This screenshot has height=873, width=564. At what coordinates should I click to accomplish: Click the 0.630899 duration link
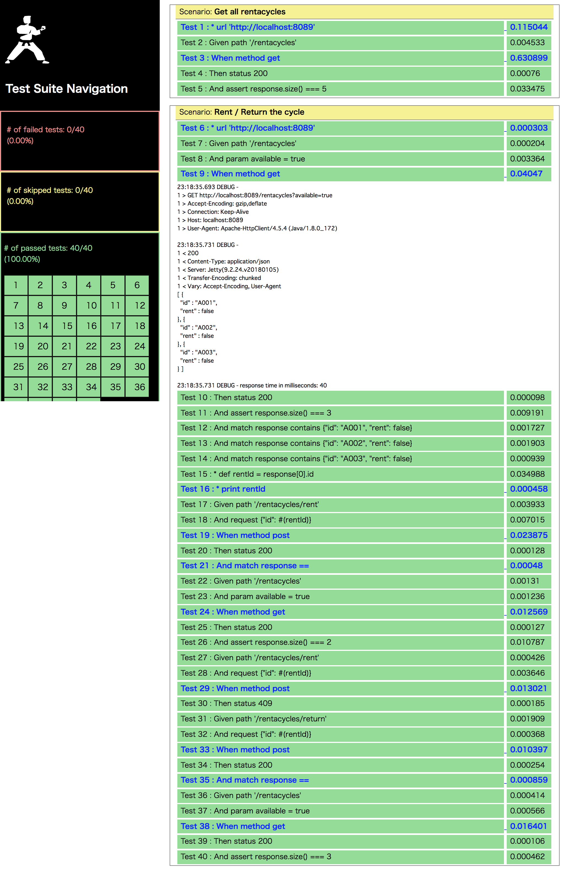tap(528, 58)
